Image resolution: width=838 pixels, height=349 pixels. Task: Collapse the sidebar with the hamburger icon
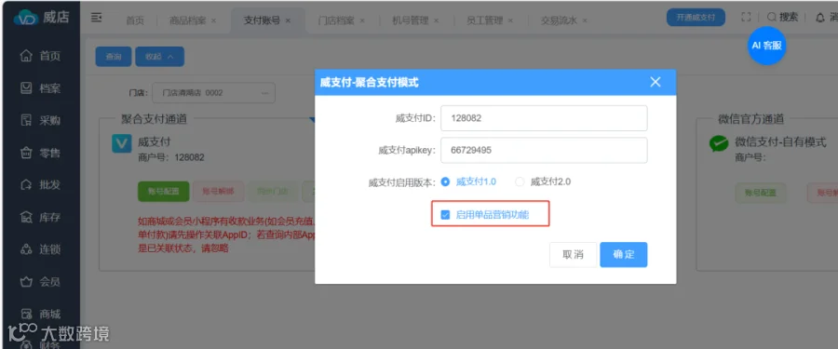(97, 18)
